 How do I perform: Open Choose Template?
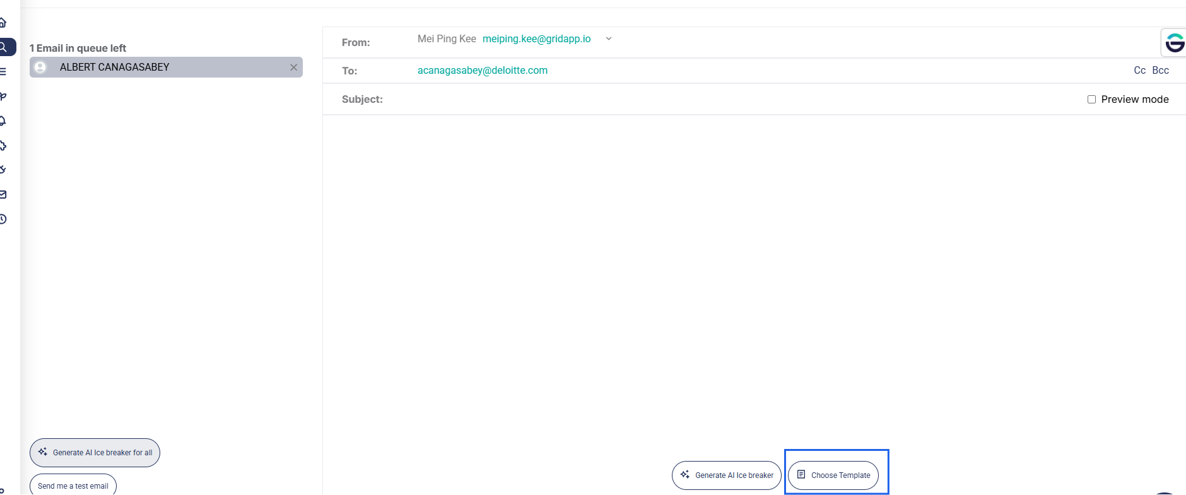[833, 475]
